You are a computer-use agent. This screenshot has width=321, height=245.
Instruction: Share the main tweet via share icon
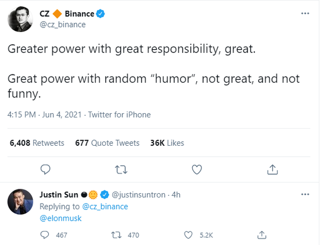pyautogui.click(x=273, y=169)
